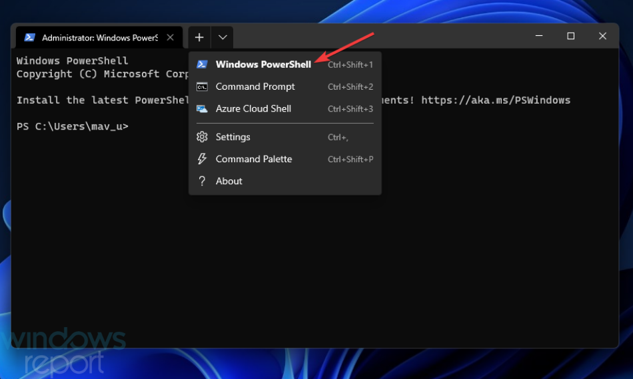
Task: Click the Windows PowerShell icon in the dropdown menu
Action: coord(202,64)
